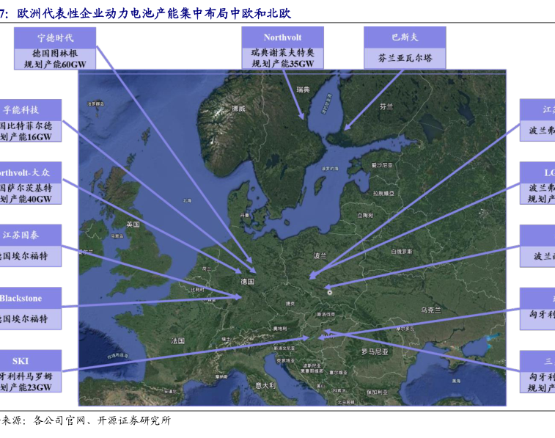The width and height of the screenshot is (555, 438).
Task: Select the Northvolt header box
Action: point(282,37)
